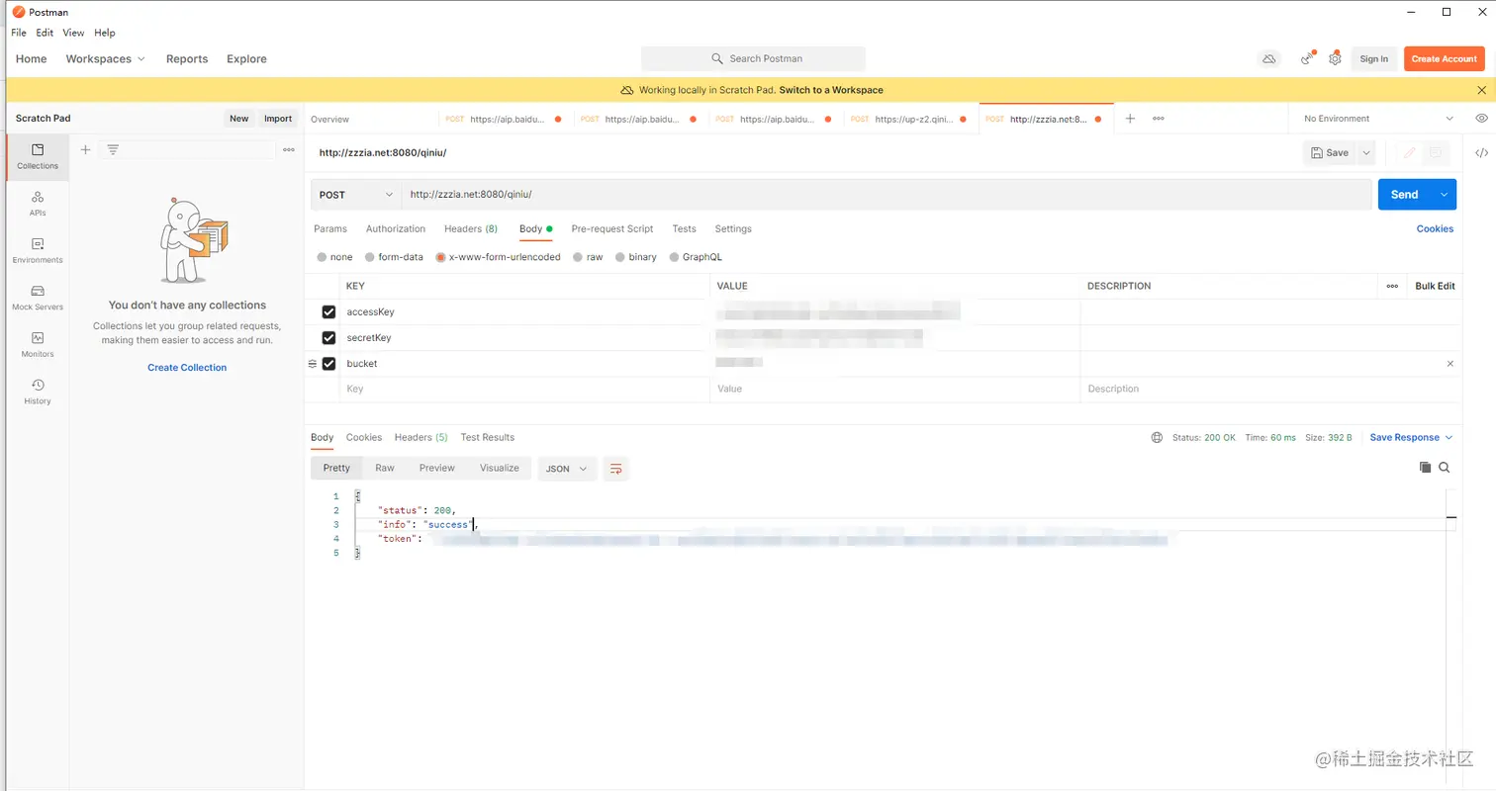Click the capture requests satellite icon

(x=1308, y=58)
